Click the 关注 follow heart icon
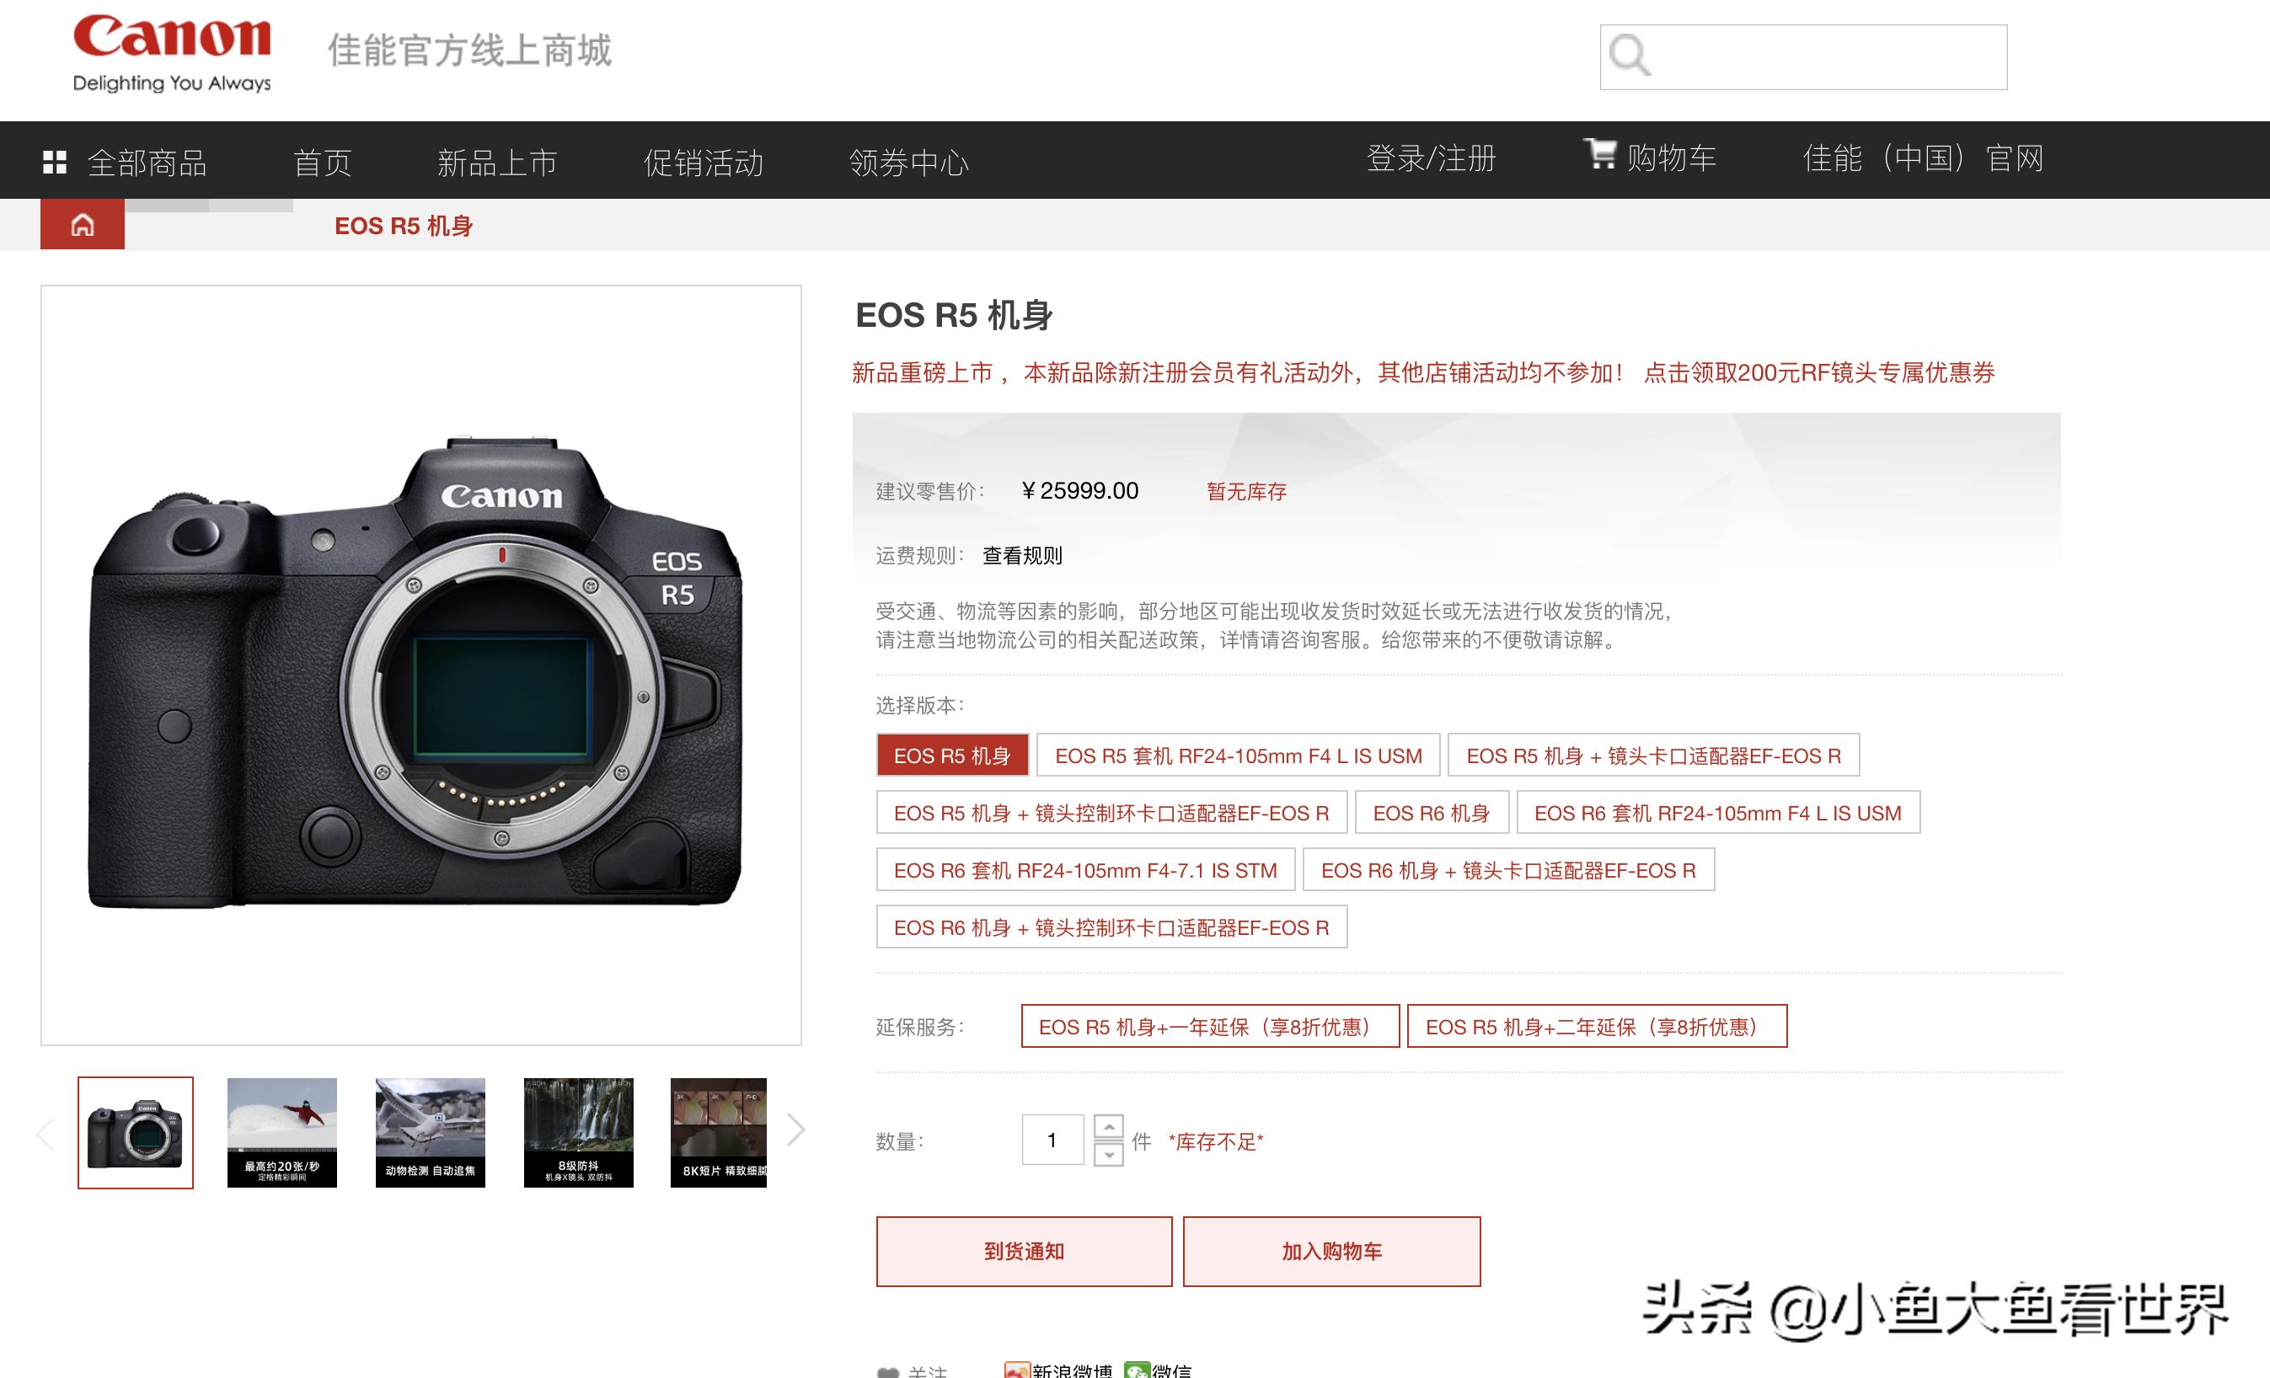Image resolution: width=2270 pixels, height=1378 pixels. pyautogui.click(x=887, y=1370)
